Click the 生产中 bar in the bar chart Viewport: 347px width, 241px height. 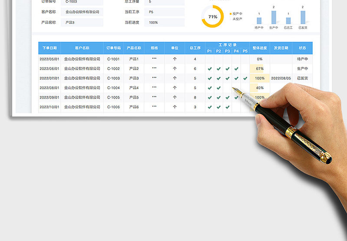(274, 17)
